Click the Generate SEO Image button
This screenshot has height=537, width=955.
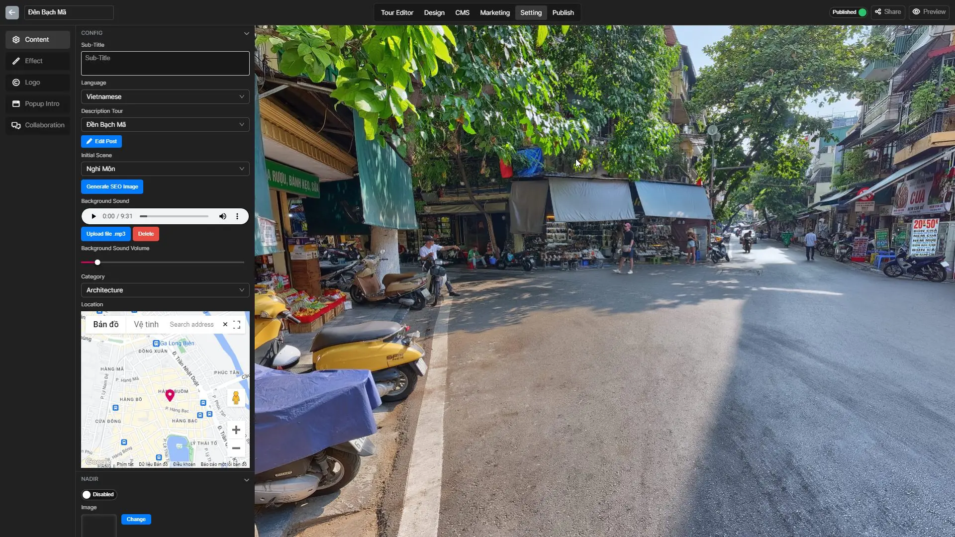(112, 186)
